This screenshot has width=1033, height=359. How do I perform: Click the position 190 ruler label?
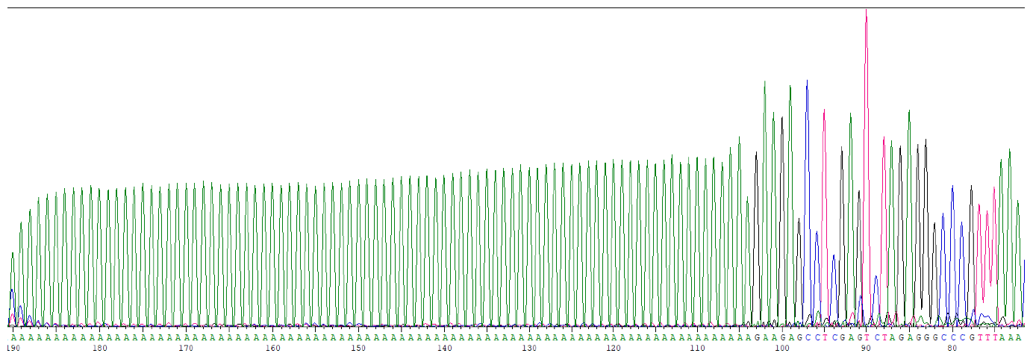pyautogui.click(x=13, y=348)
